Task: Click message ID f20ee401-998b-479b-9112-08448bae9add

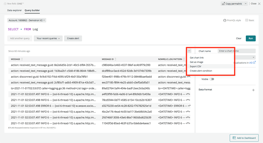Action: click(127, 77)
